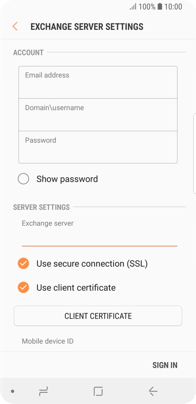Viewport: 196px width, 404px height.
Task: Focus the Password field
Action: (x=98, y=147)
